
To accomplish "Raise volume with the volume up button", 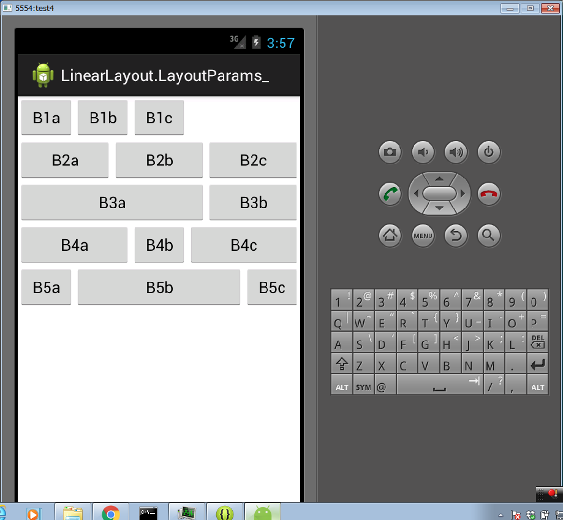I will pyautogui.click(x=456, y=152).
